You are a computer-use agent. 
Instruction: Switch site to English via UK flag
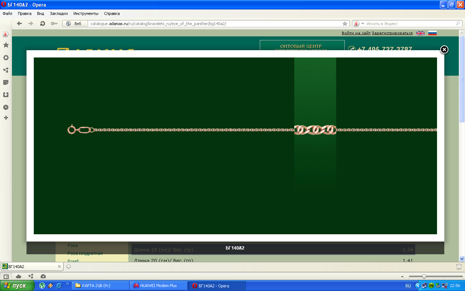tap(420, 33)
